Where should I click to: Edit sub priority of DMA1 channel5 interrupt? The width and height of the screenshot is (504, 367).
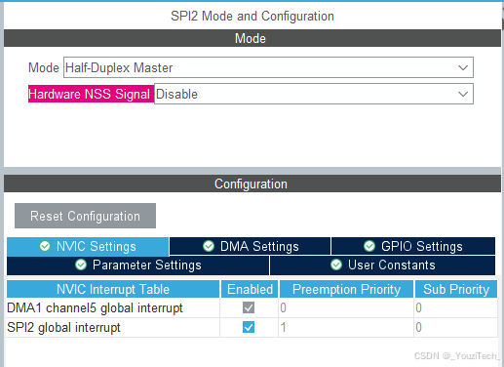[456, 308]
